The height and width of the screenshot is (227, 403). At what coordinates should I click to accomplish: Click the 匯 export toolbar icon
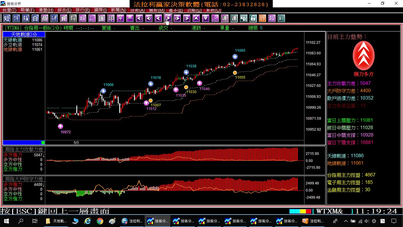(101, 18)
